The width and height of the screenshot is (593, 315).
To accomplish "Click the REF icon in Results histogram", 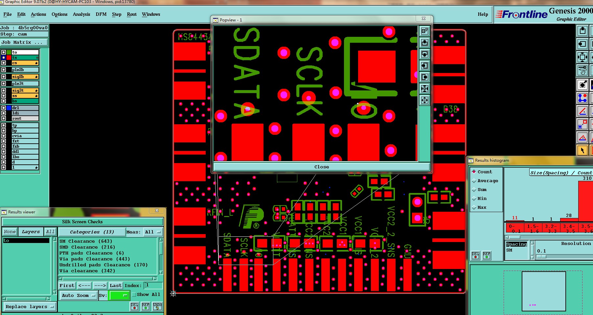I will pyautogui.click(x=487, y=255).
